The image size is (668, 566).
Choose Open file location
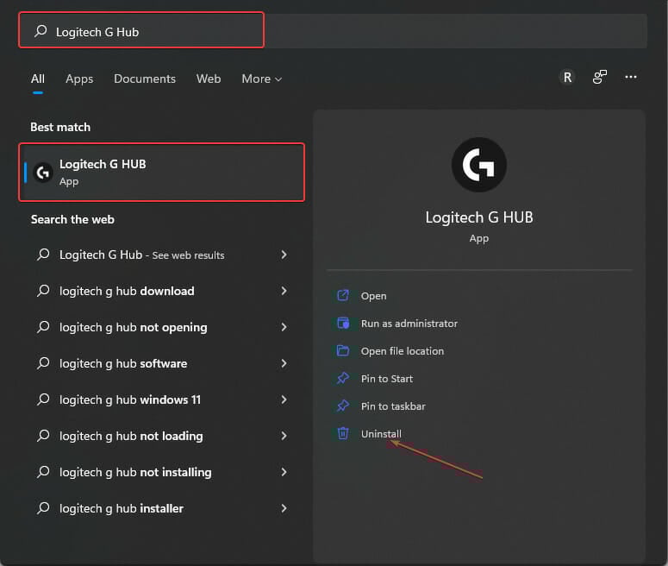[403, 351]
